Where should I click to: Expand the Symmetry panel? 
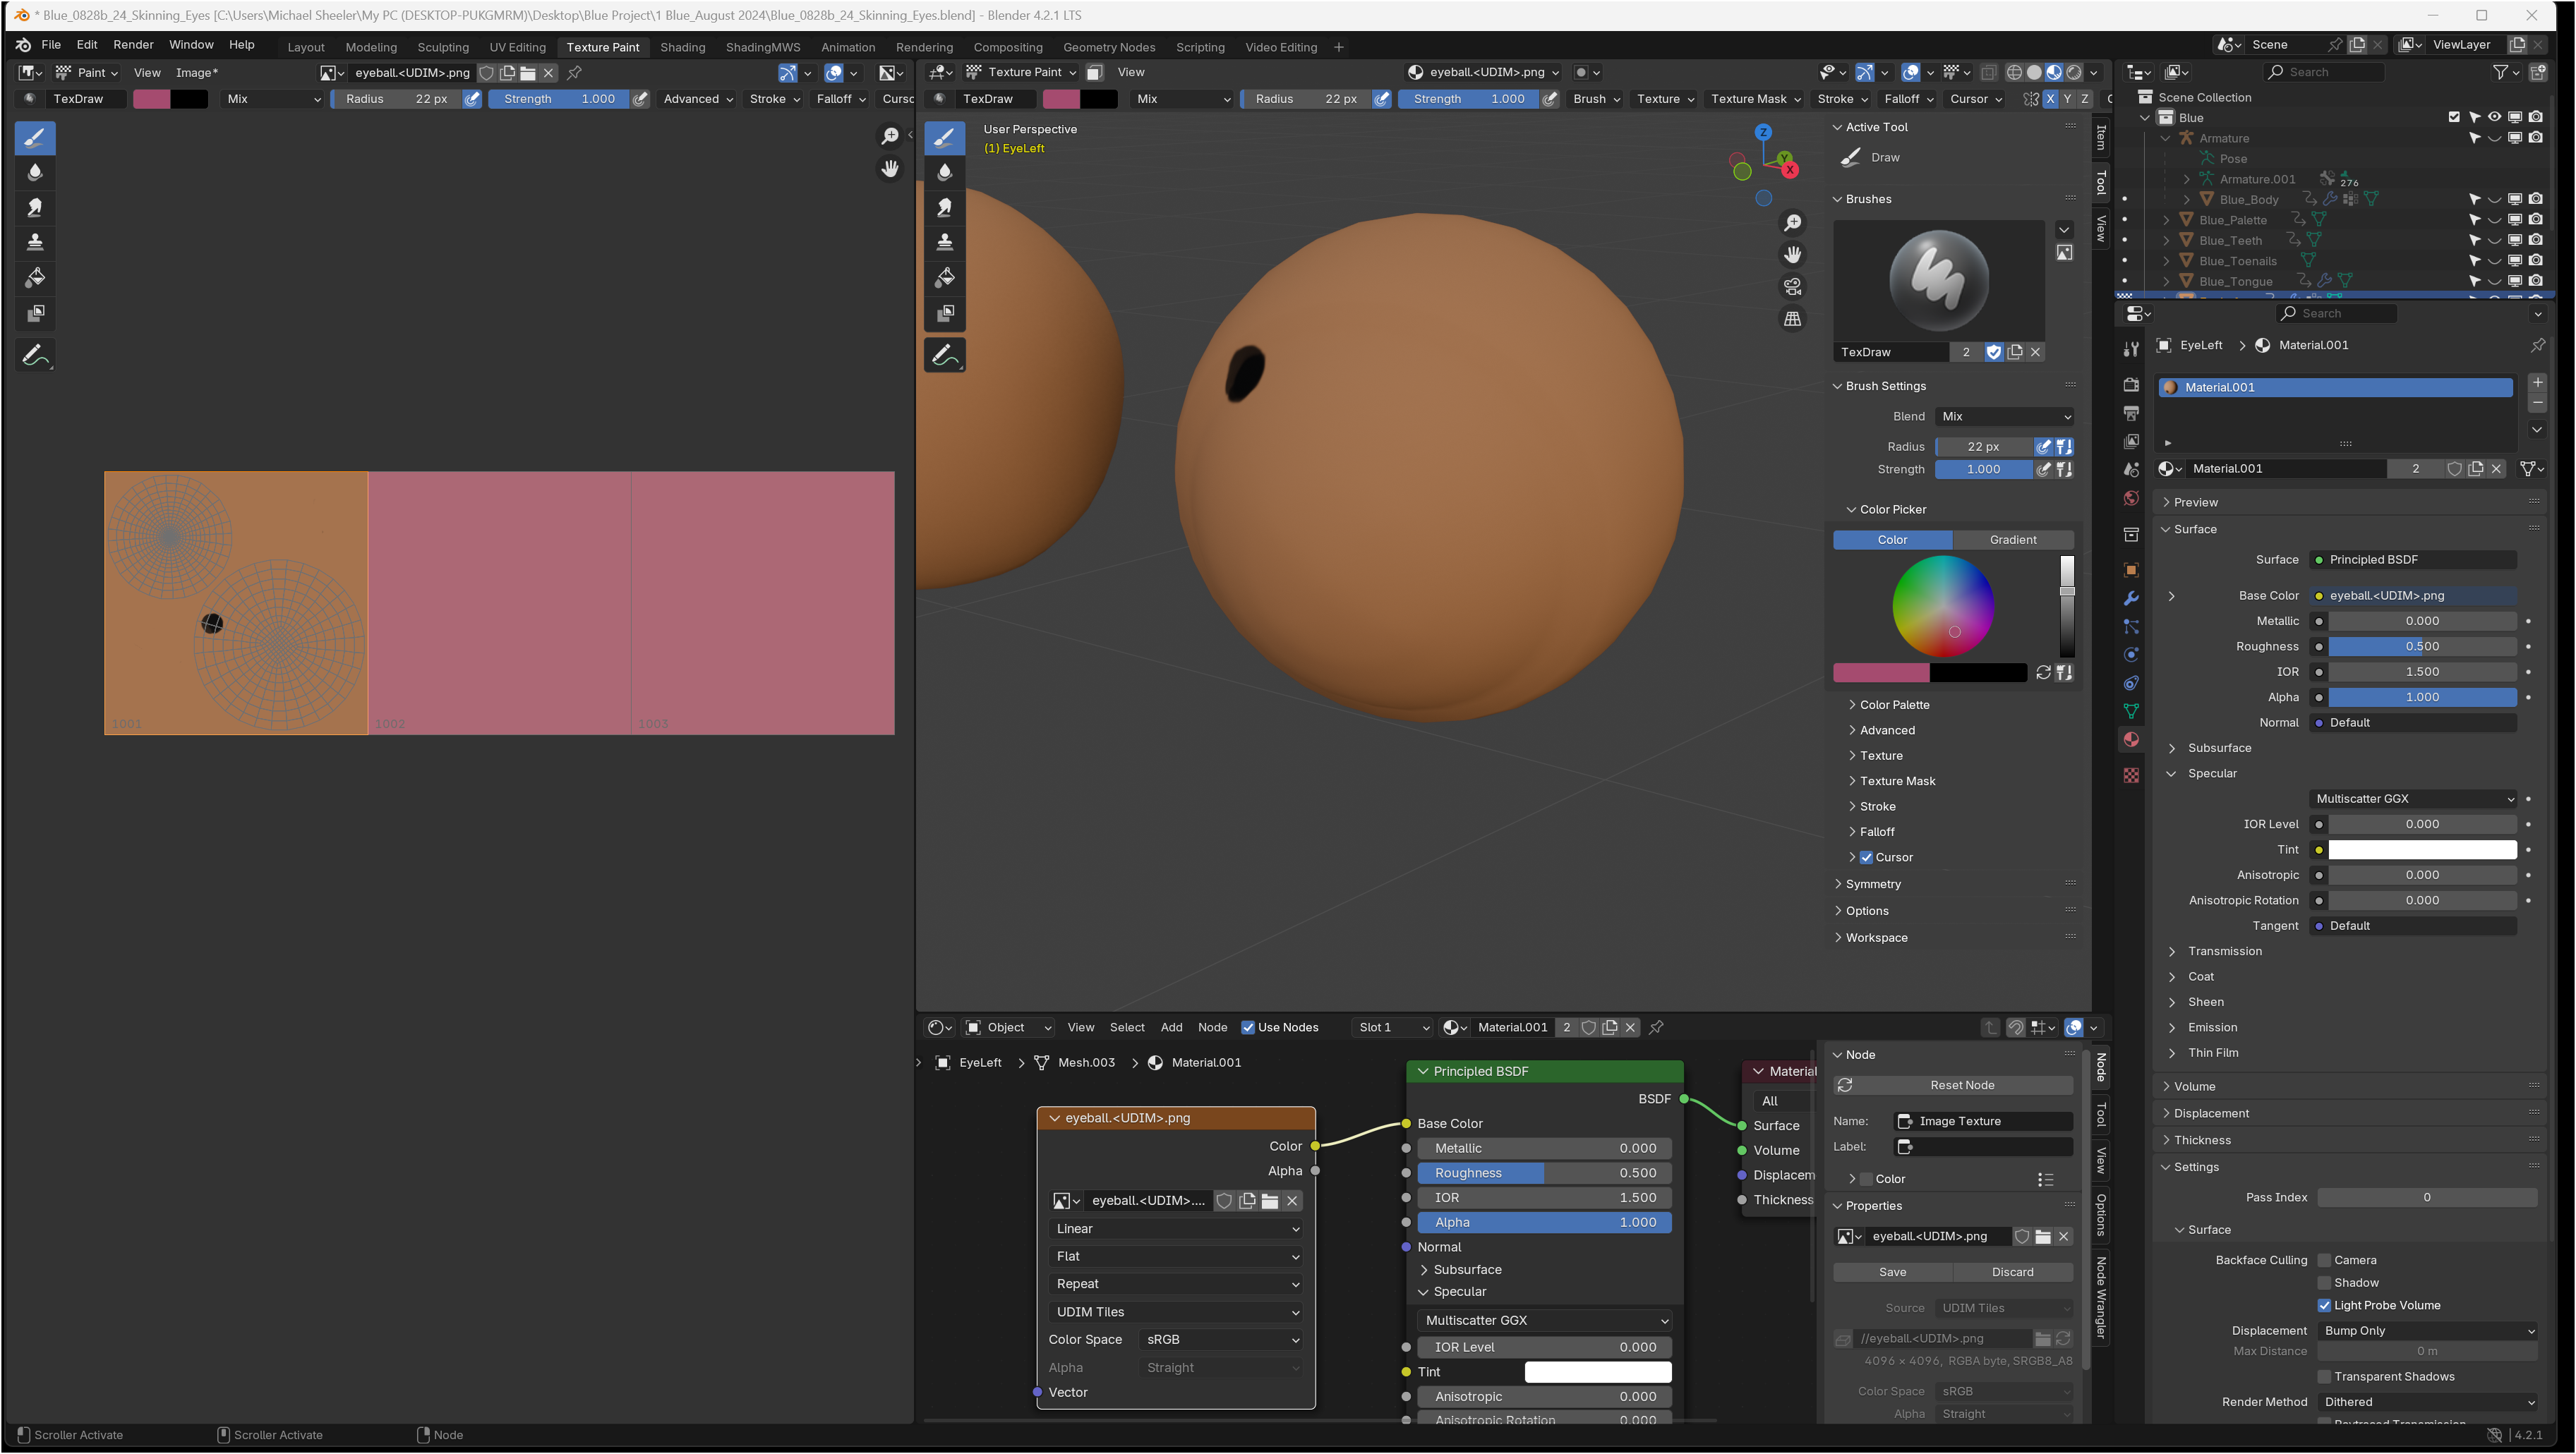coord(1872,885)
